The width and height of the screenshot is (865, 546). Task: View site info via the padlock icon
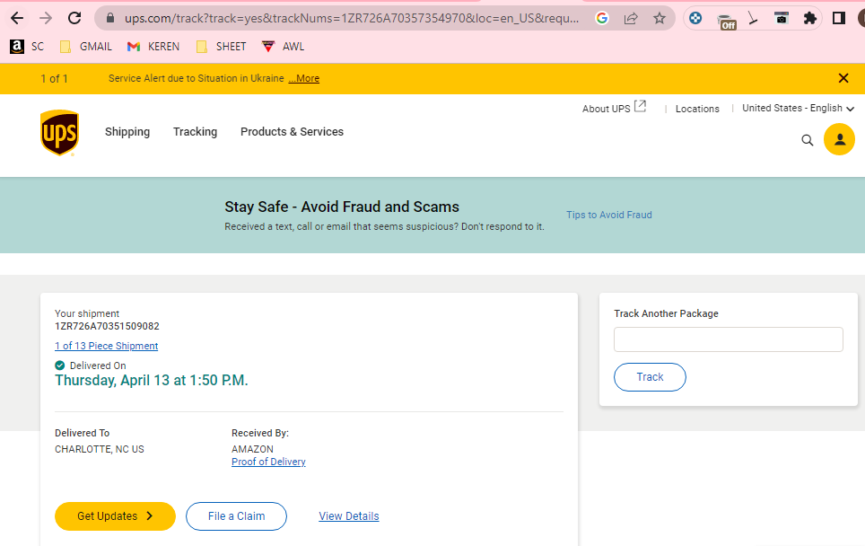tap(110, 18)
